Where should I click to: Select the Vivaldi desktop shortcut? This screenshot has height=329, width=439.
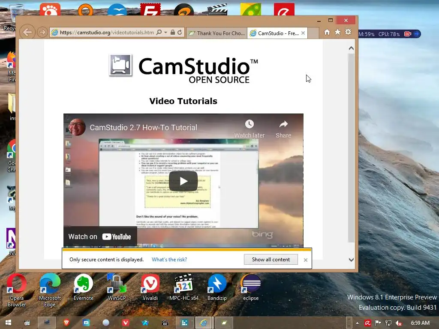(x=150, y=287)
